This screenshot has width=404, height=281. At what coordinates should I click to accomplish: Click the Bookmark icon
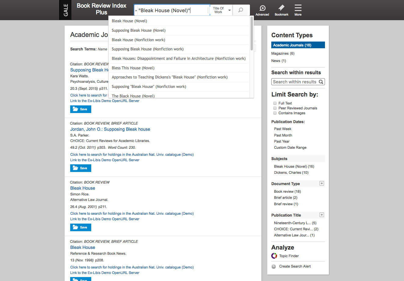tap(281, 10)
